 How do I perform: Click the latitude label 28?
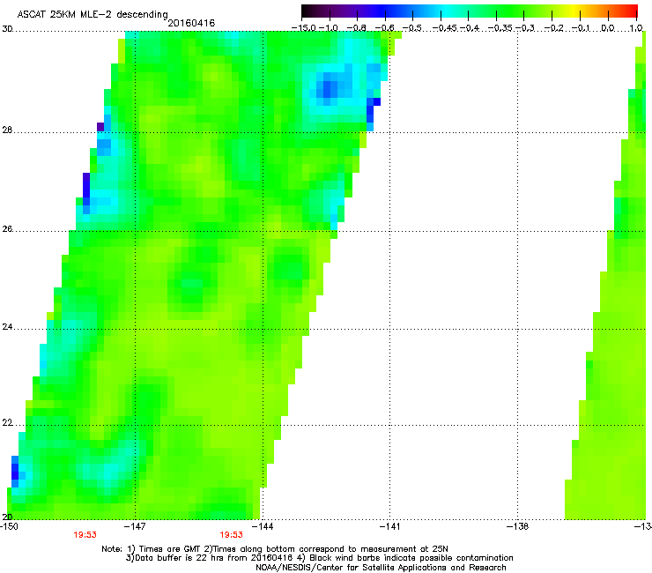pyautogui.click(x=7, y=130)
